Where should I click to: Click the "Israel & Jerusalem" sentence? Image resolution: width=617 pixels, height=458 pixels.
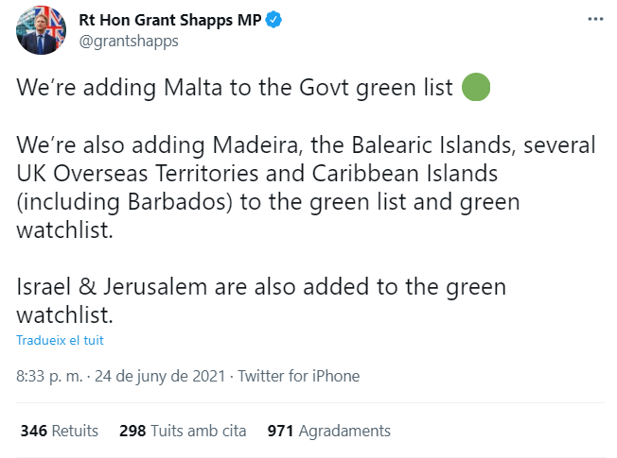point(261,286)
